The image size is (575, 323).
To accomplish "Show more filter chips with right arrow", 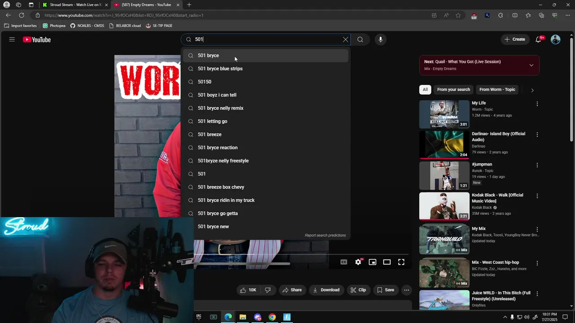I will [532, 90].
